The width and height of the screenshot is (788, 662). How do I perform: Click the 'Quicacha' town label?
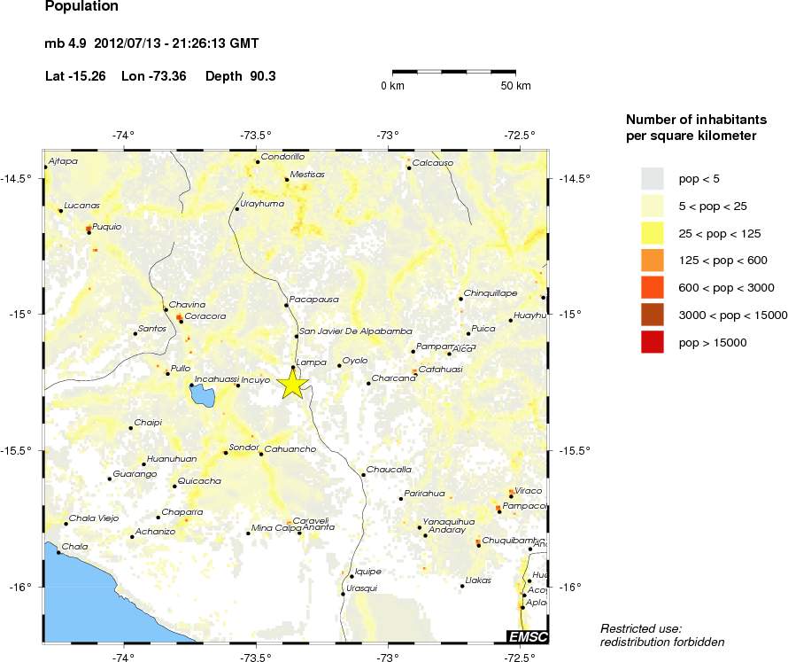coord(199,481)
